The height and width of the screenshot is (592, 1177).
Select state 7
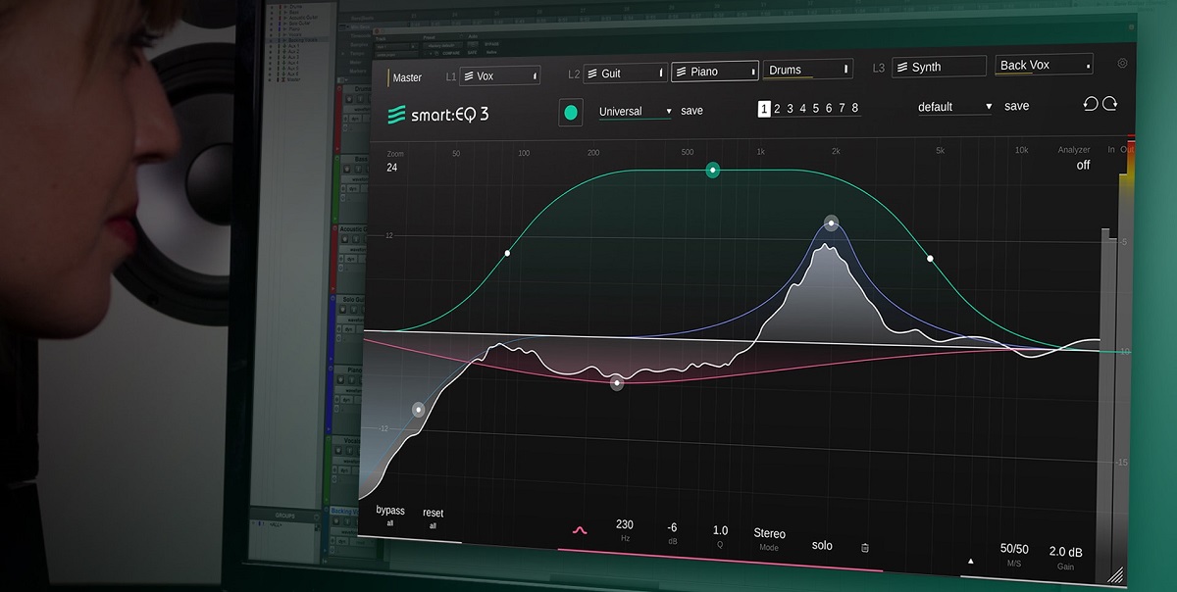pyautogui.click(x=842, y=109)
